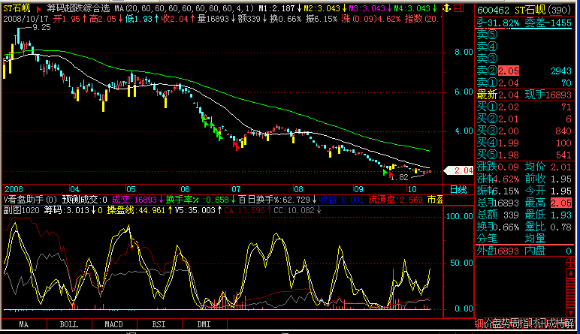
Task: Click the 日线 period button
Action: click(458, 190)
